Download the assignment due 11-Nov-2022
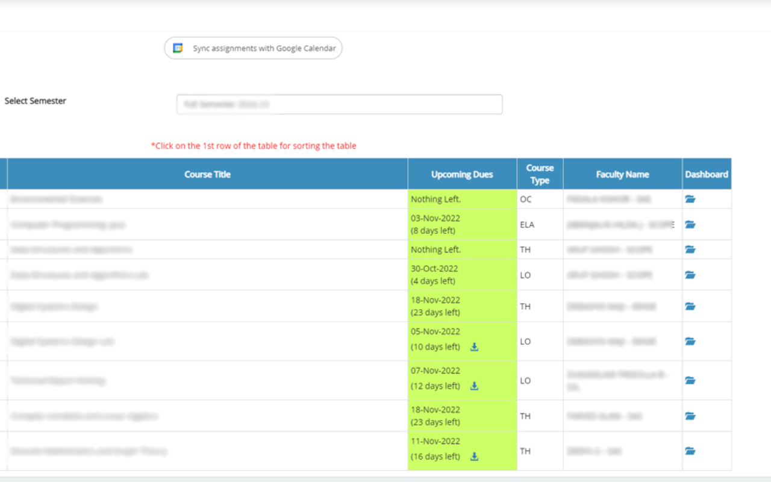This screenshot has height=482, width=771. tap(474, 457)
